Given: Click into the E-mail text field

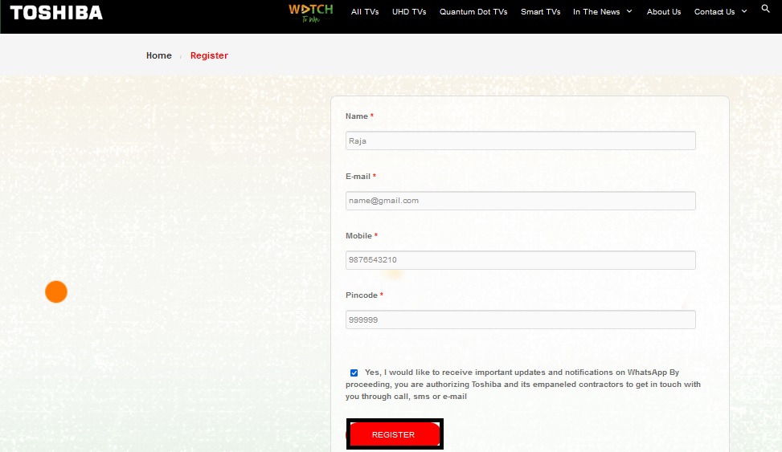Looking at the screenshot, I should [520, 201].
